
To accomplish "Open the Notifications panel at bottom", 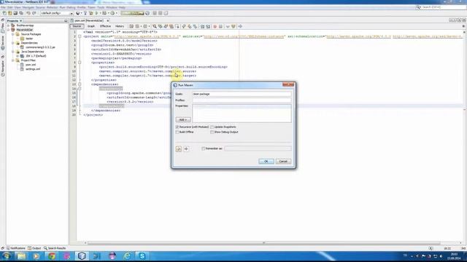I will click(16, 248).
